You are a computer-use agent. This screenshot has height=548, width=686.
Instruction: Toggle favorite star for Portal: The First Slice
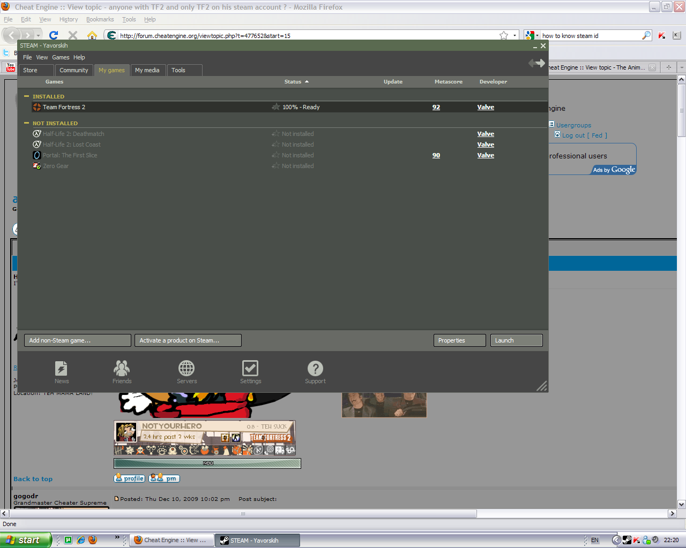point(276,155)
